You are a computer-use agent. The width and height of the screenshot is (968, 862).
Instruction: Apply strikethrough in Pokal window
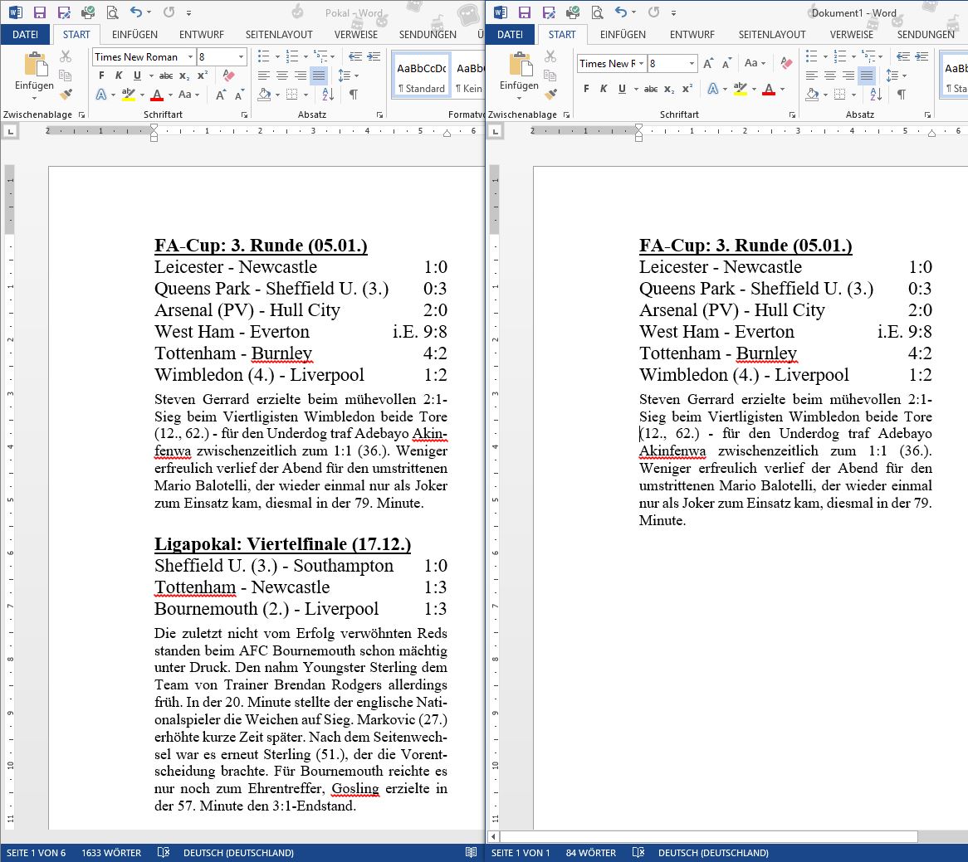166,75
